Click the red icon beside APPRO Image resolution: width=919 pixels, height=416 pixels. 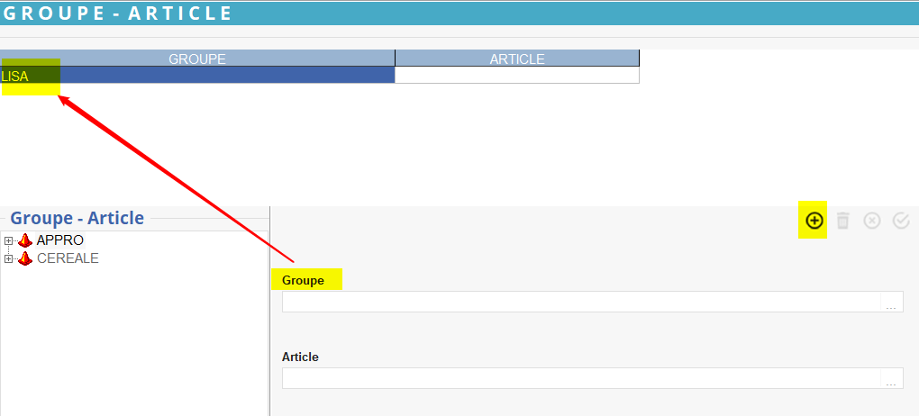(25, 240)
